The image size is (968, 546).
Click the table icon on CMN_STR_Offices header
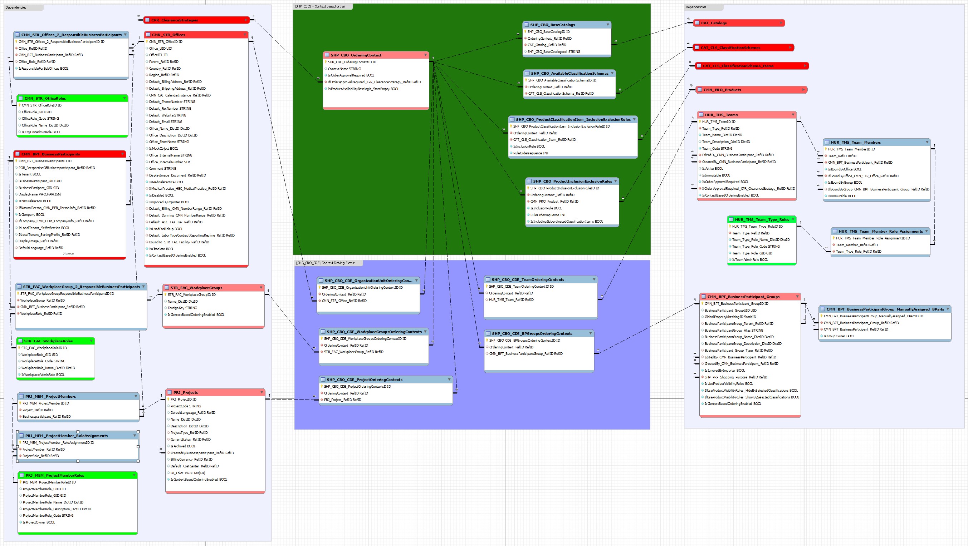point(148,35)
